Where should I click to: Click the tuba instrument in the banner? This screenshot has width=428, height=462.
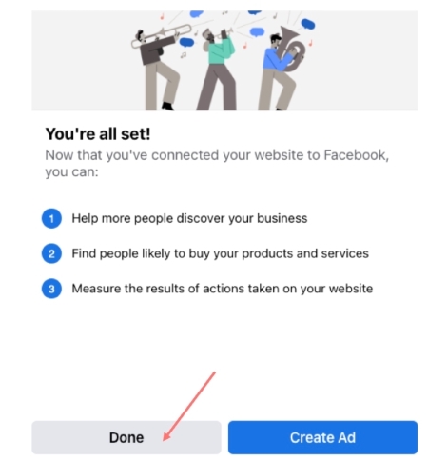coord(291,49)
